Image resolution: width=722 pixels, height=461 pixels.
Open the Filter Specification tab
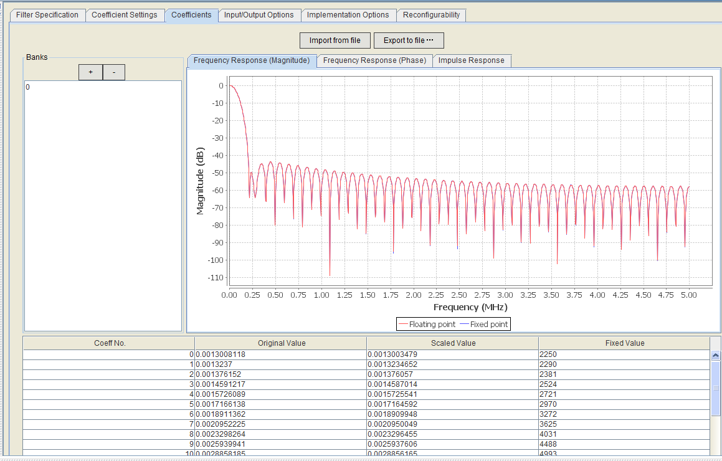point(47,15)
